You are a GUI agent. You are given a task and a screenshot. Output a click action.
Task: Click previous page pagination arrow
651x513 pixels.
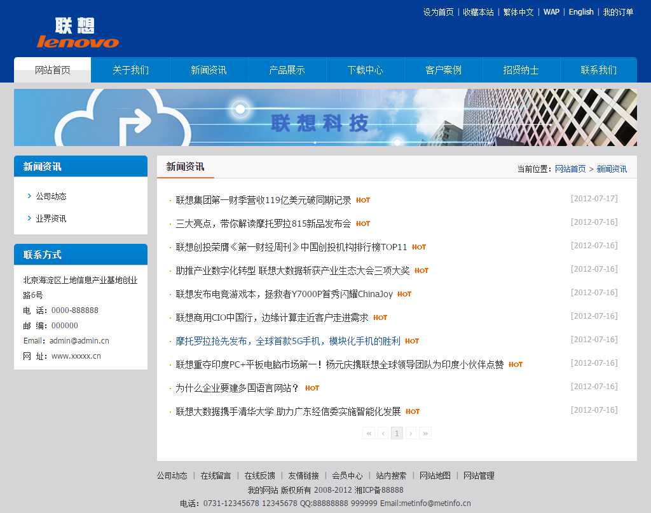[383, 433]
